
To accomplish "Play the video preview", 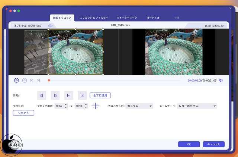I will (16, 80).
